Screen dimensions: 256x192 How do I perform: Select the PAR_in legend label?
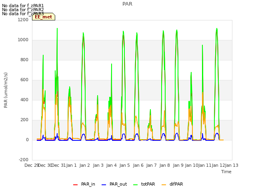coord(88,184)
